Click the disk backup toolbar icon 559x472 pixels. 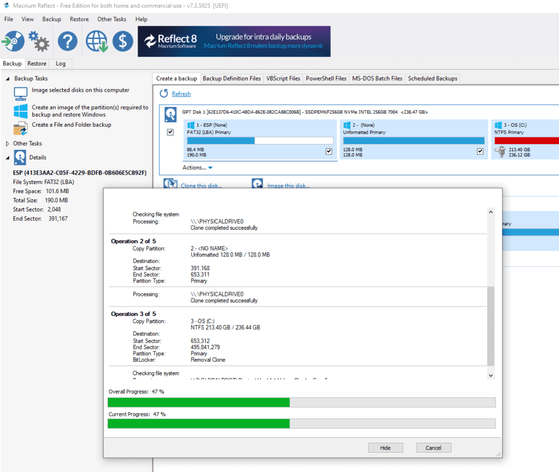point(13,41)
